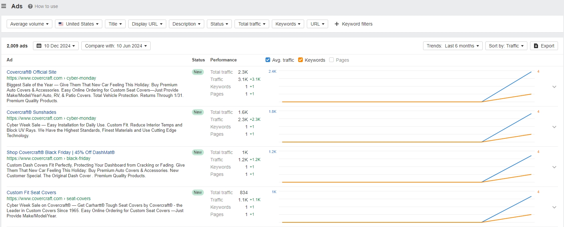The height and width of the screenshot is (227, 564).
Task: Open Shop Covercraft® Black Friday ad title
Action: pyautogui.click(x=61, y=152)
